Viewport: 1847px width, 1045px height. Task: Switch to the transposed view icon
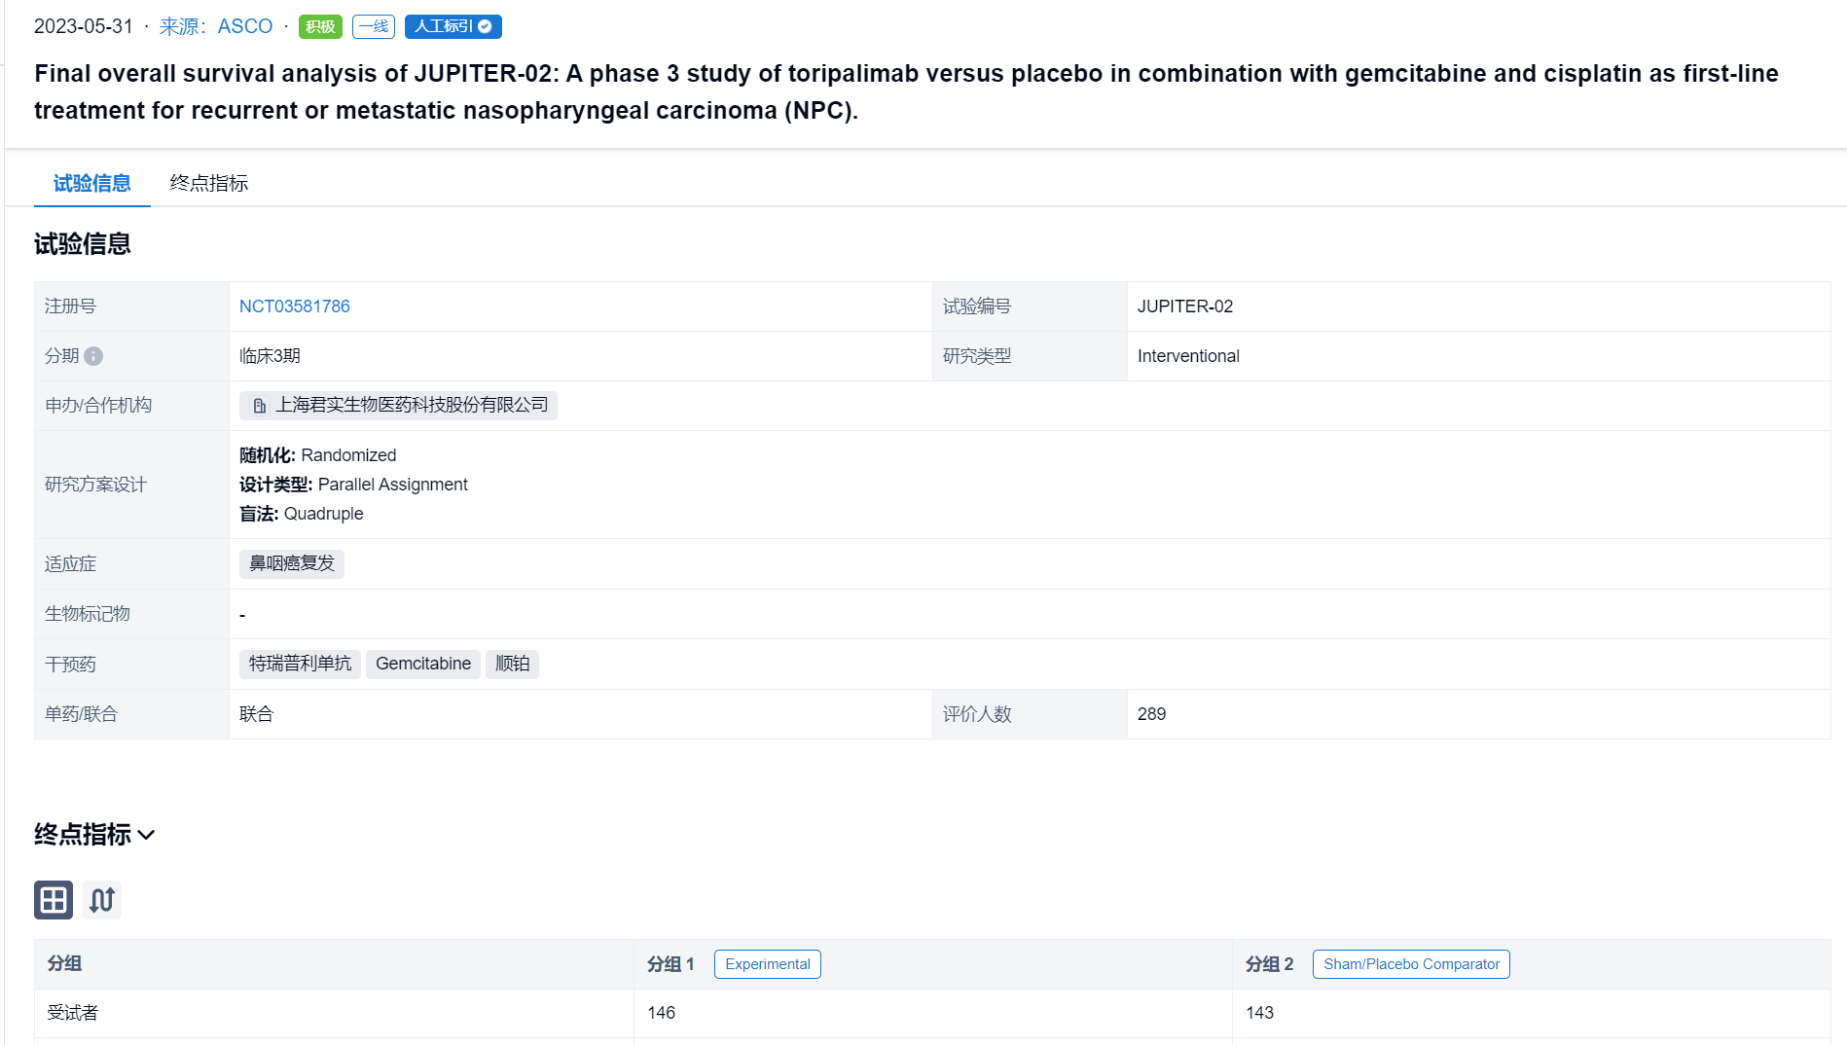(102, 900)
